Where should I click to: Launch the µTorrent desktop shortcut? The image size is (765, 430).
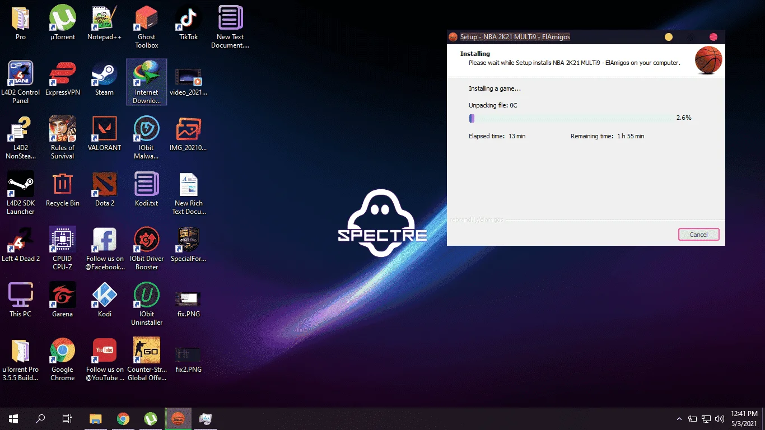click(63, 22)
